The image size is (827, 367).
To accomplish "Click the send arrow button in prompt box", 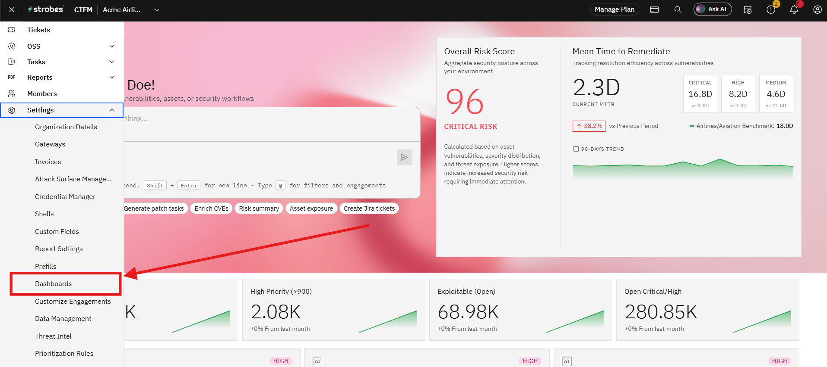I will click(x=404, y=157).
